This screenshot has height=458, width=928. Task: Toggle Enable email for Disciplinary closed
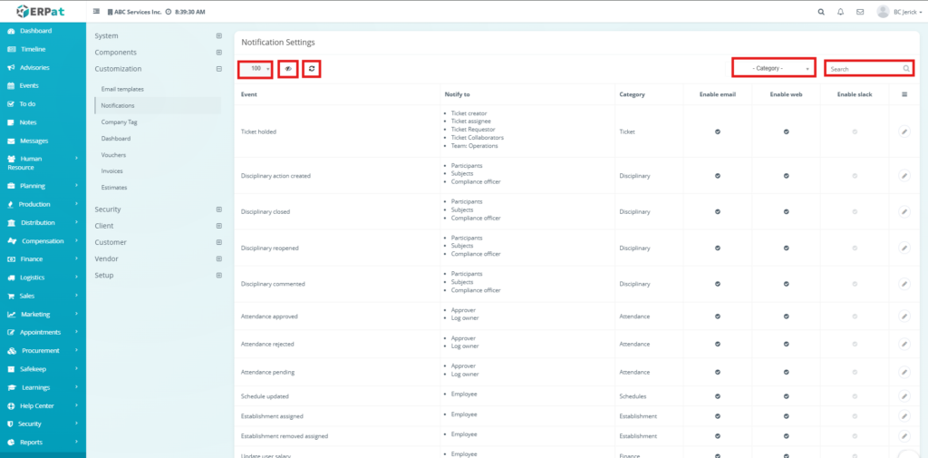click(718, 211)
